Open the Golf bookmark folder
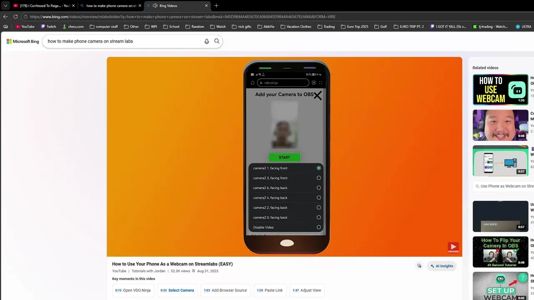 pyautogui.click(x=380, y=27)
